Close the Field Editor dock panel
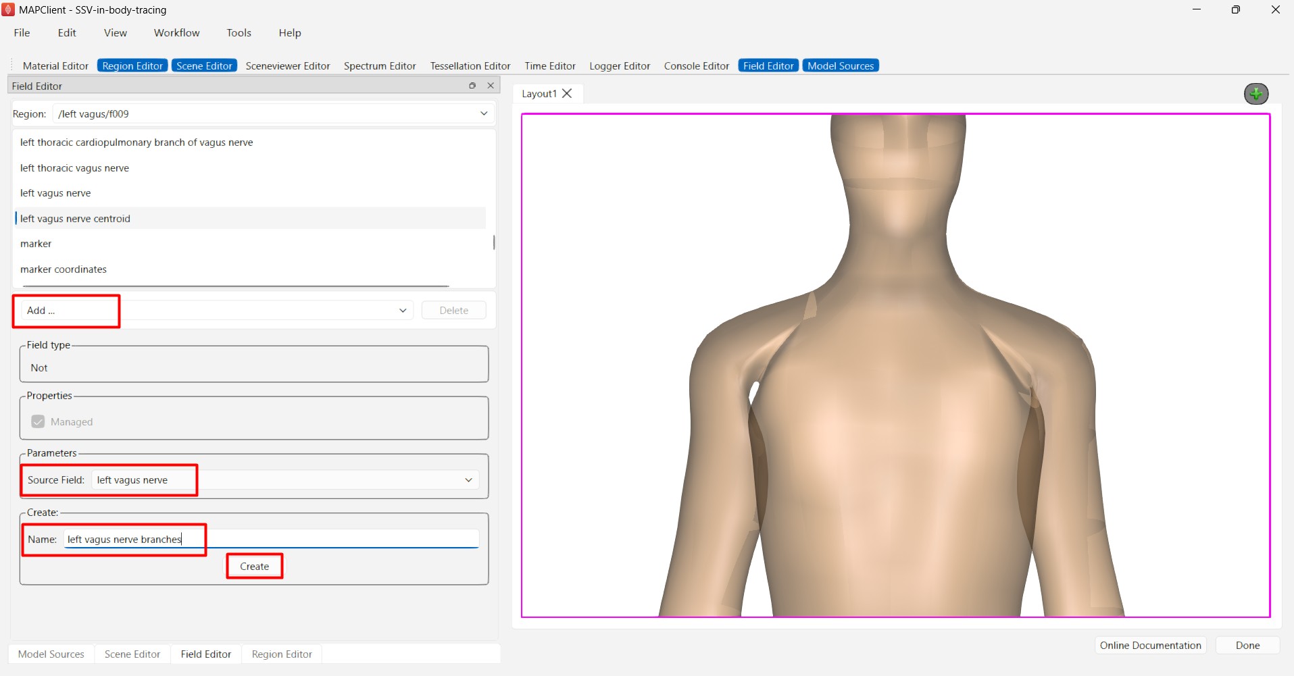 pos(491,86)
